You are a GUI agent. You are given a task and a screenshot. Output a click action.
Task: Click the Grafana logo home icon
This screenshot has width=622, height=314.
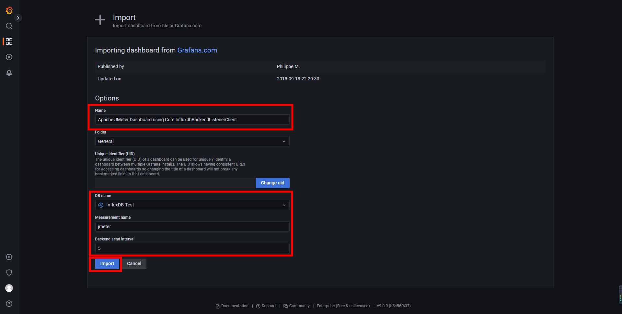[9, 10]
